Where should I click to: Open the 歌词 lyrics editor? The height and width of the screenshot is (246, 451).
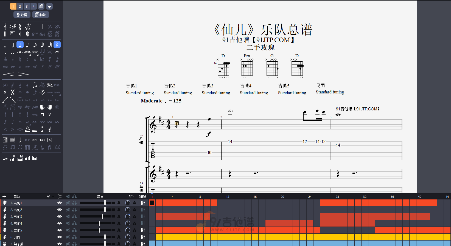(22, 15)
